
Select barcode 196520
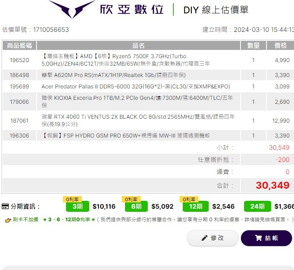pyautogui.click(x=19, y=60)
